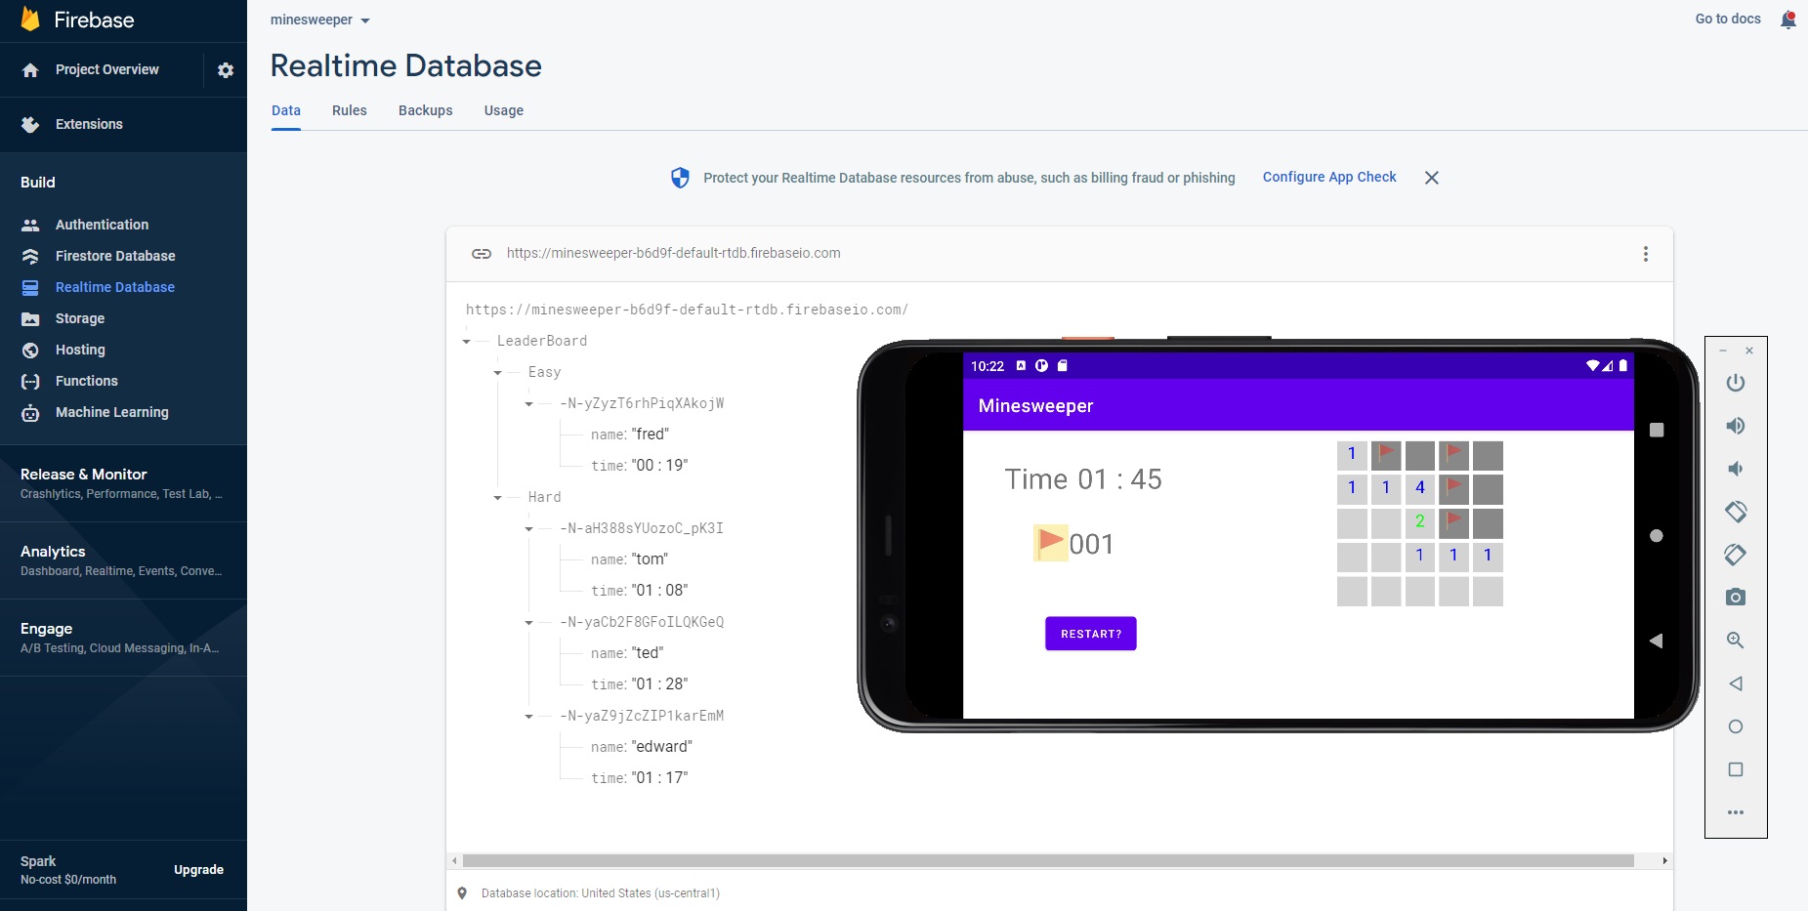Click scrollbar right arrow
This screenshot has height=911, width=1808.
pos(1665,861)
